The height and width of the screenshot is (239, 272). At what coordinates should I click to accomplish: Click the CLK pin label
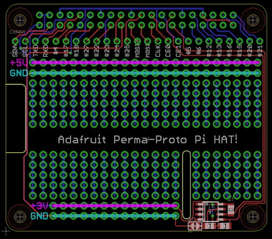click(x=158, y=51)
